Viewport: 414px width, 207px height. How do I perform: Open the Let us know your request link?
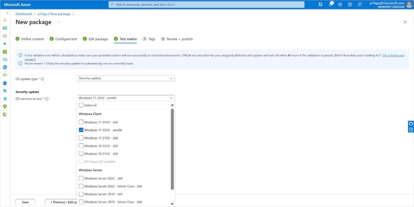pyautogui.click(x=393, y=55)
